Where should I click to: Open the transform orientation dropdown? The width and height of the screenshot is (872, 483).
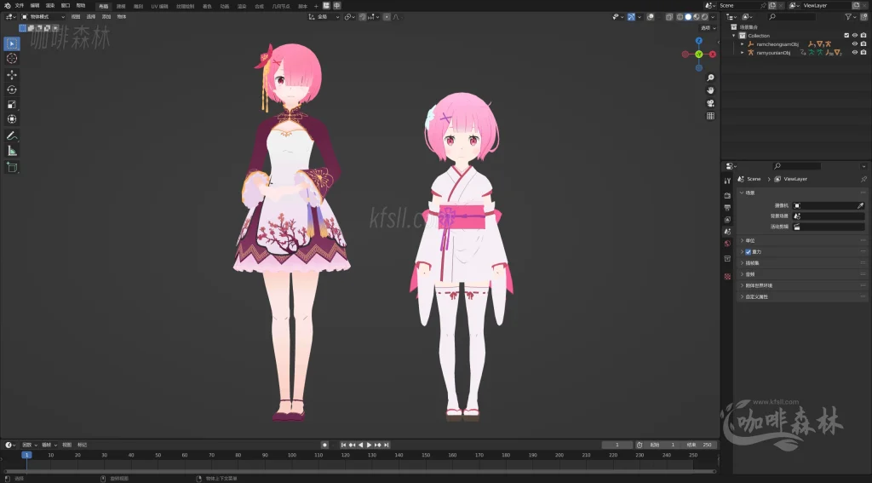[x=324, y=17]
